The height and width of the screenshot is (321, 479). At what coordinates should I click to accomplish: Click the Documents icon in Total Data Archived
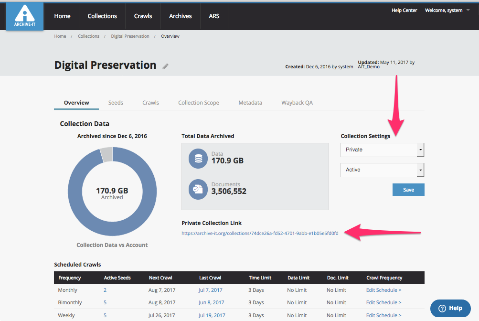(x=198, y=189)
